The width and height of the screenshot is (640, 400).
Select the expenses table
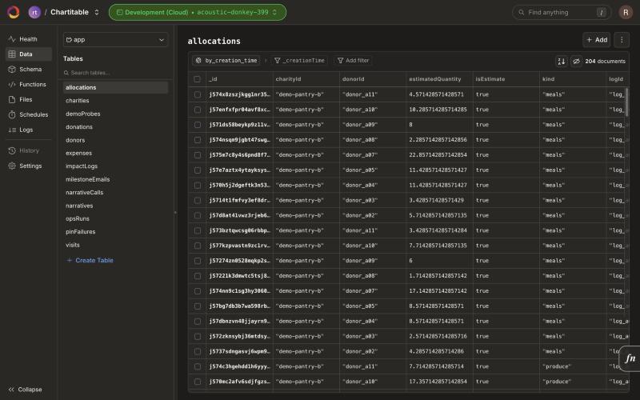(115, 153)
